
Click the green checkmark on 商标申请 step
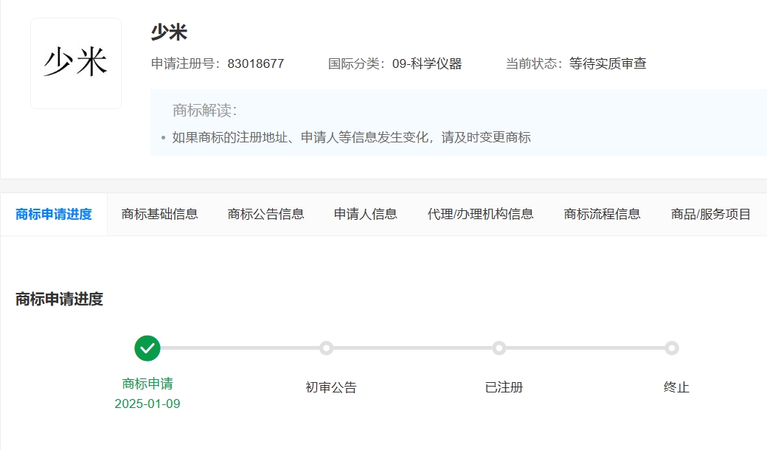[x=147, y=347]
